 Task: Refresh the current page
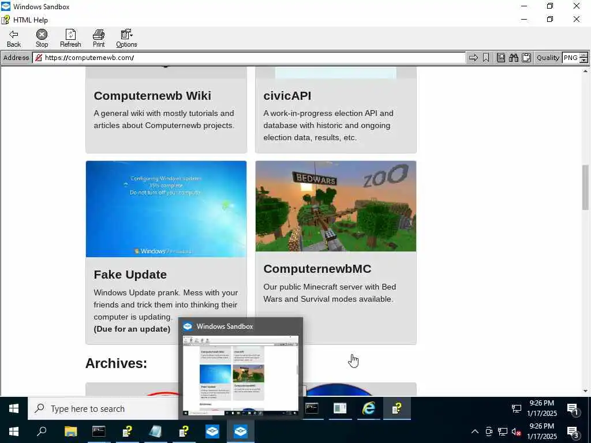coord(70,39)
